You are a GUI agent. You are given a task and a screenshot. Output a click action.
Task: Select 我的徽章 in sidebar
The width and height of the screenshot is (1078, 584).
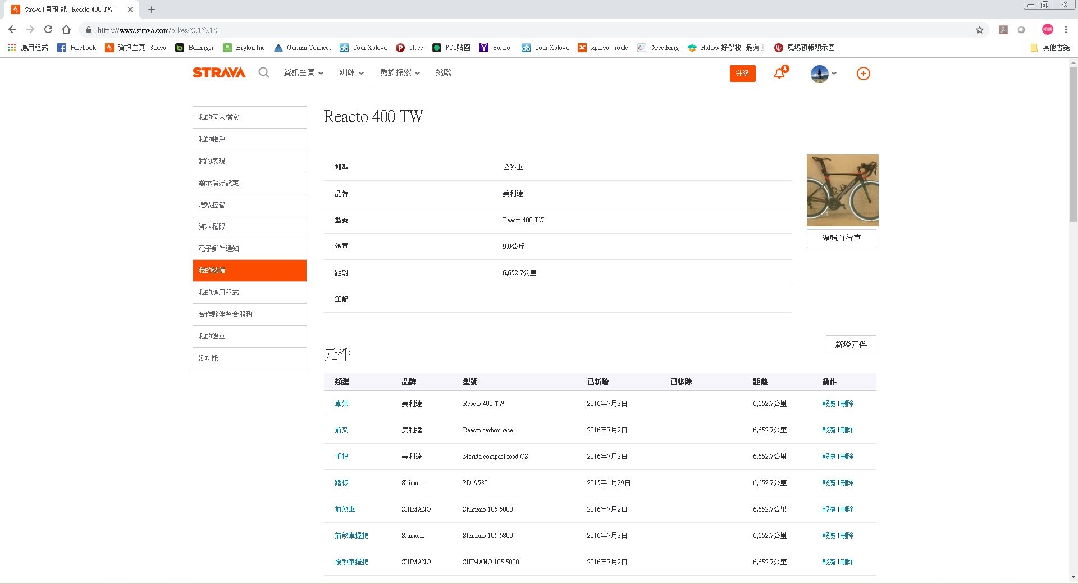pyautogui.click(x=250, y=336)
